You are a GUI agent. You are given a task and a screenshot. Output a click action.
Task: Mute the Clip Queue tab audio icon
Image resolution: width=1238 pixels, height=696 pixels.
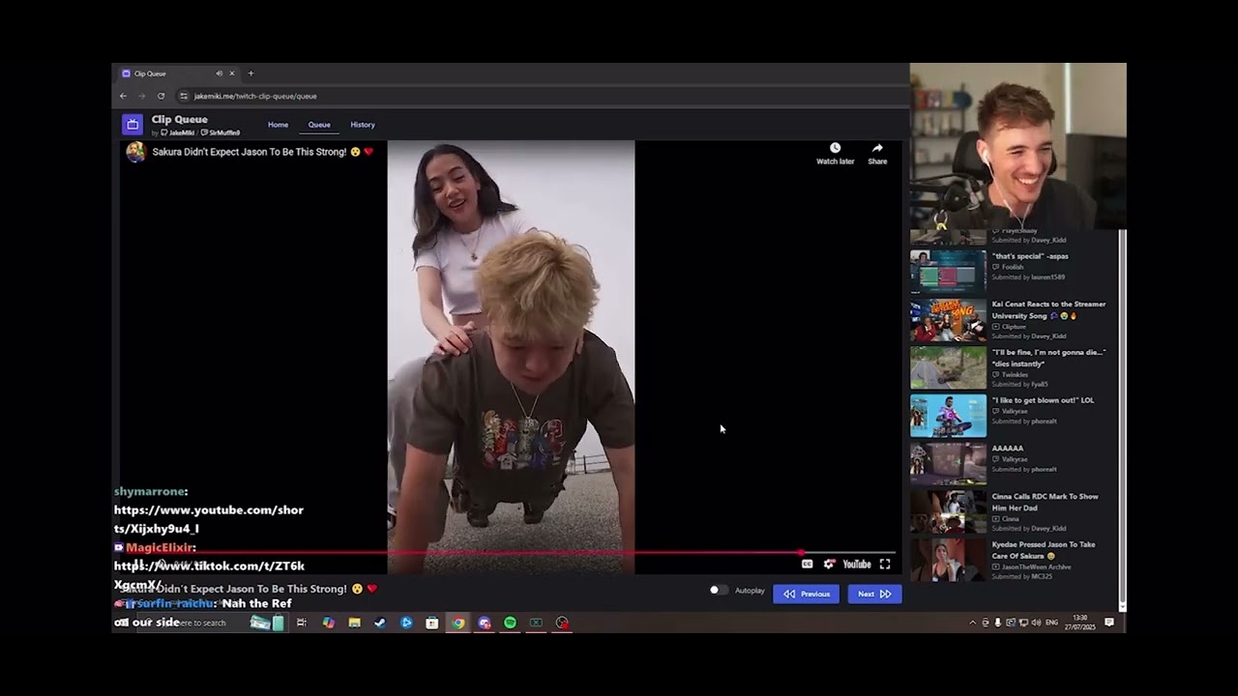(x=219, y=73)
